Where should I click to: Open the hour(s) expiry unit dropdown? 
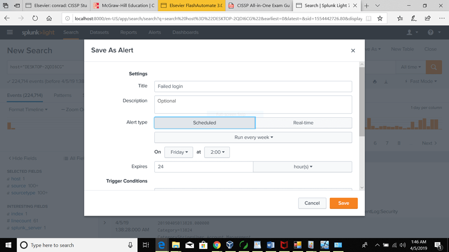(x=303, y=167)
